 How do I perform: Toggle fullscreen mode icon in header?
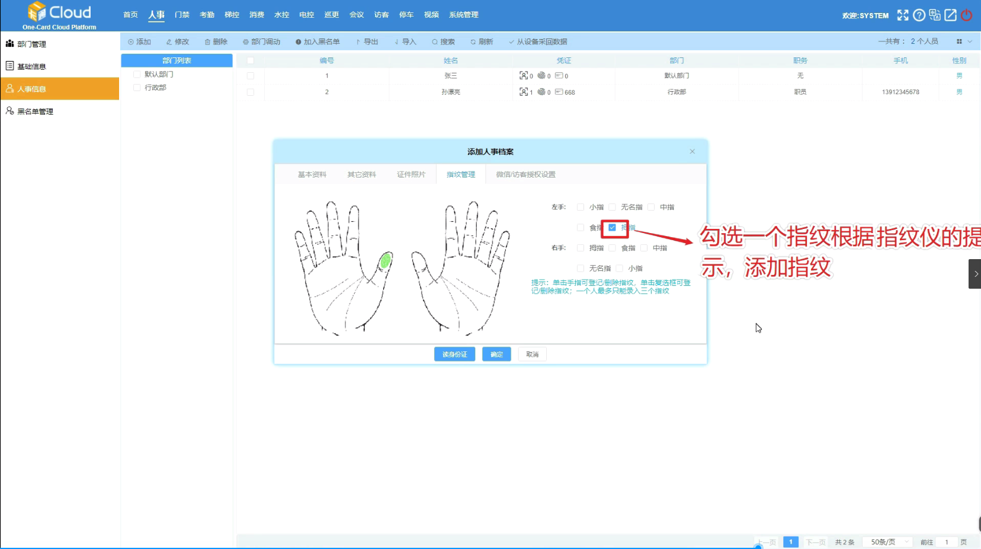(902, 15)
